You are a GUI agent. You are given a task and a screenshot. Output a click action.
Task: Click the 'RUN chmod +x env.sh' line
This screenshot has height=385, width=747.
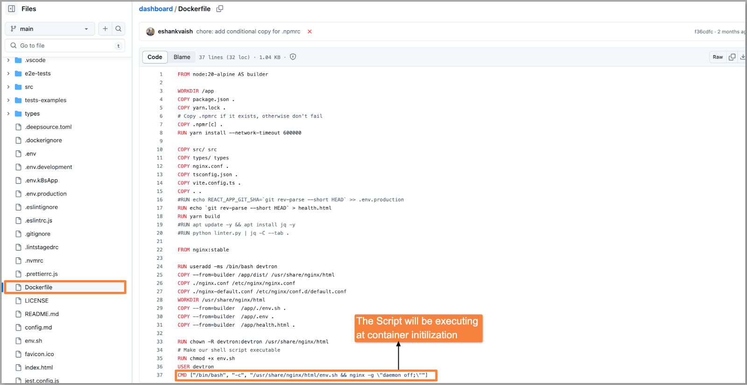(206, 358)
